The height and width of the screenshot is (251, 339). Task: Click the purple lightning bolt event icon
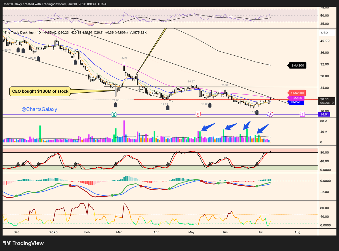(270, 114)
